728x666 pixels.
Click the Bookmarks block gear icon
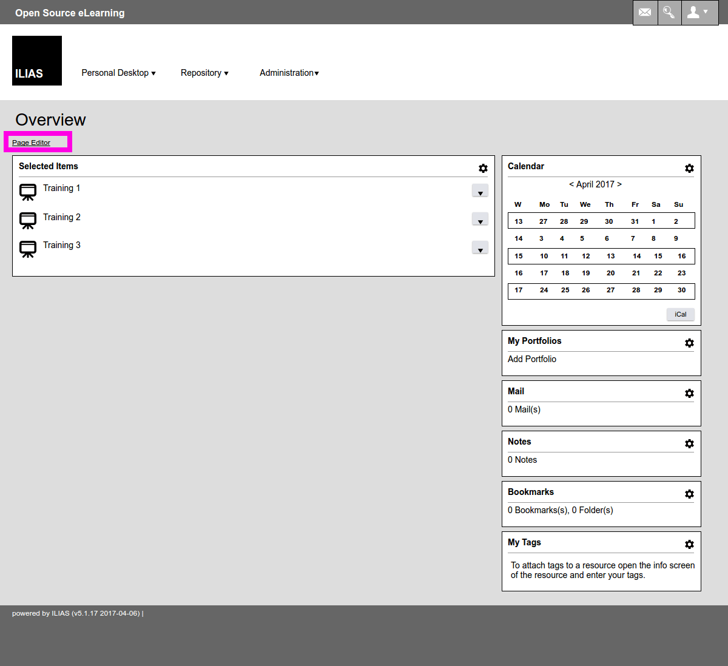(x=689, y=494)
